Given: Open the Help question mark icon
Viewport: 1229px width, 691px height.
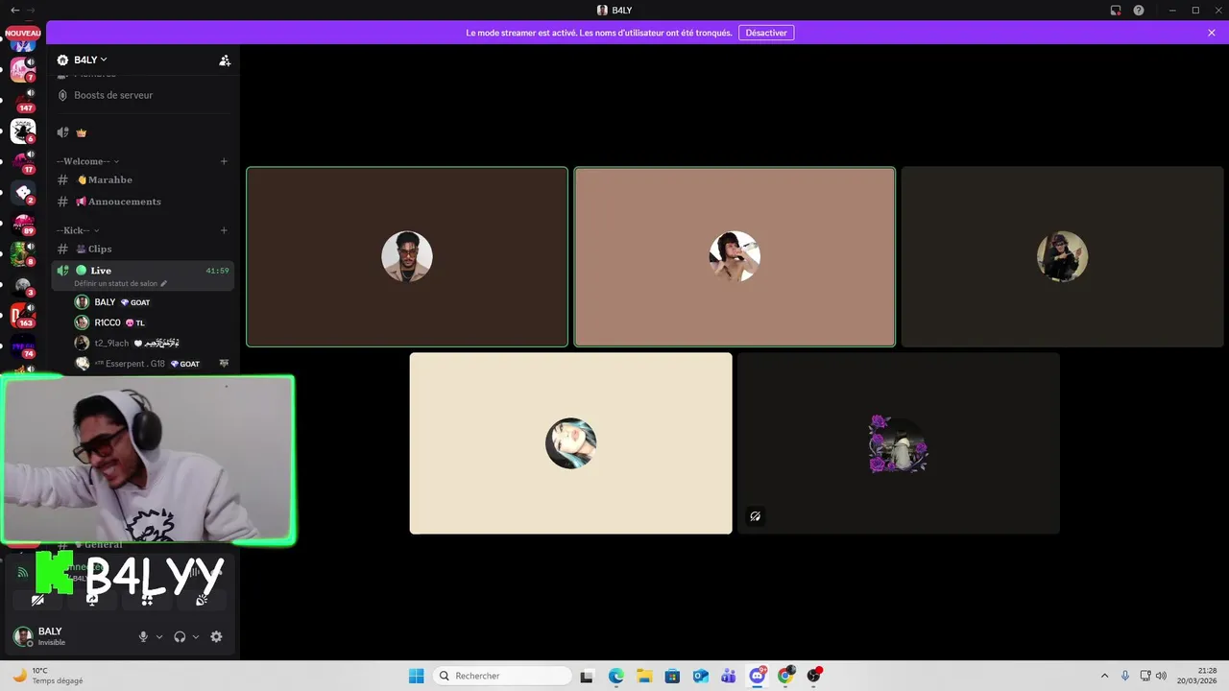Looking at the screenshot, I should (x=1139, y=11).
